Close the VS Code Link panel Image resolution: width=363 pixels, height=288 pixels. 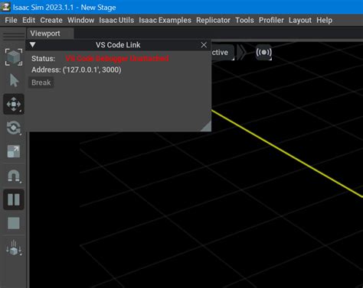click(204, 45)
